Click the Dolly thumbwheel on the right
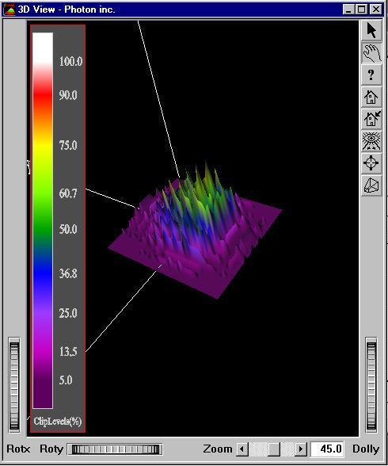 pos(371,385)
